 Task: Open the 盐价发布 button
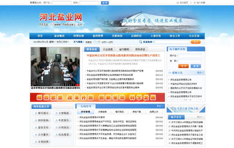[41, 128]
